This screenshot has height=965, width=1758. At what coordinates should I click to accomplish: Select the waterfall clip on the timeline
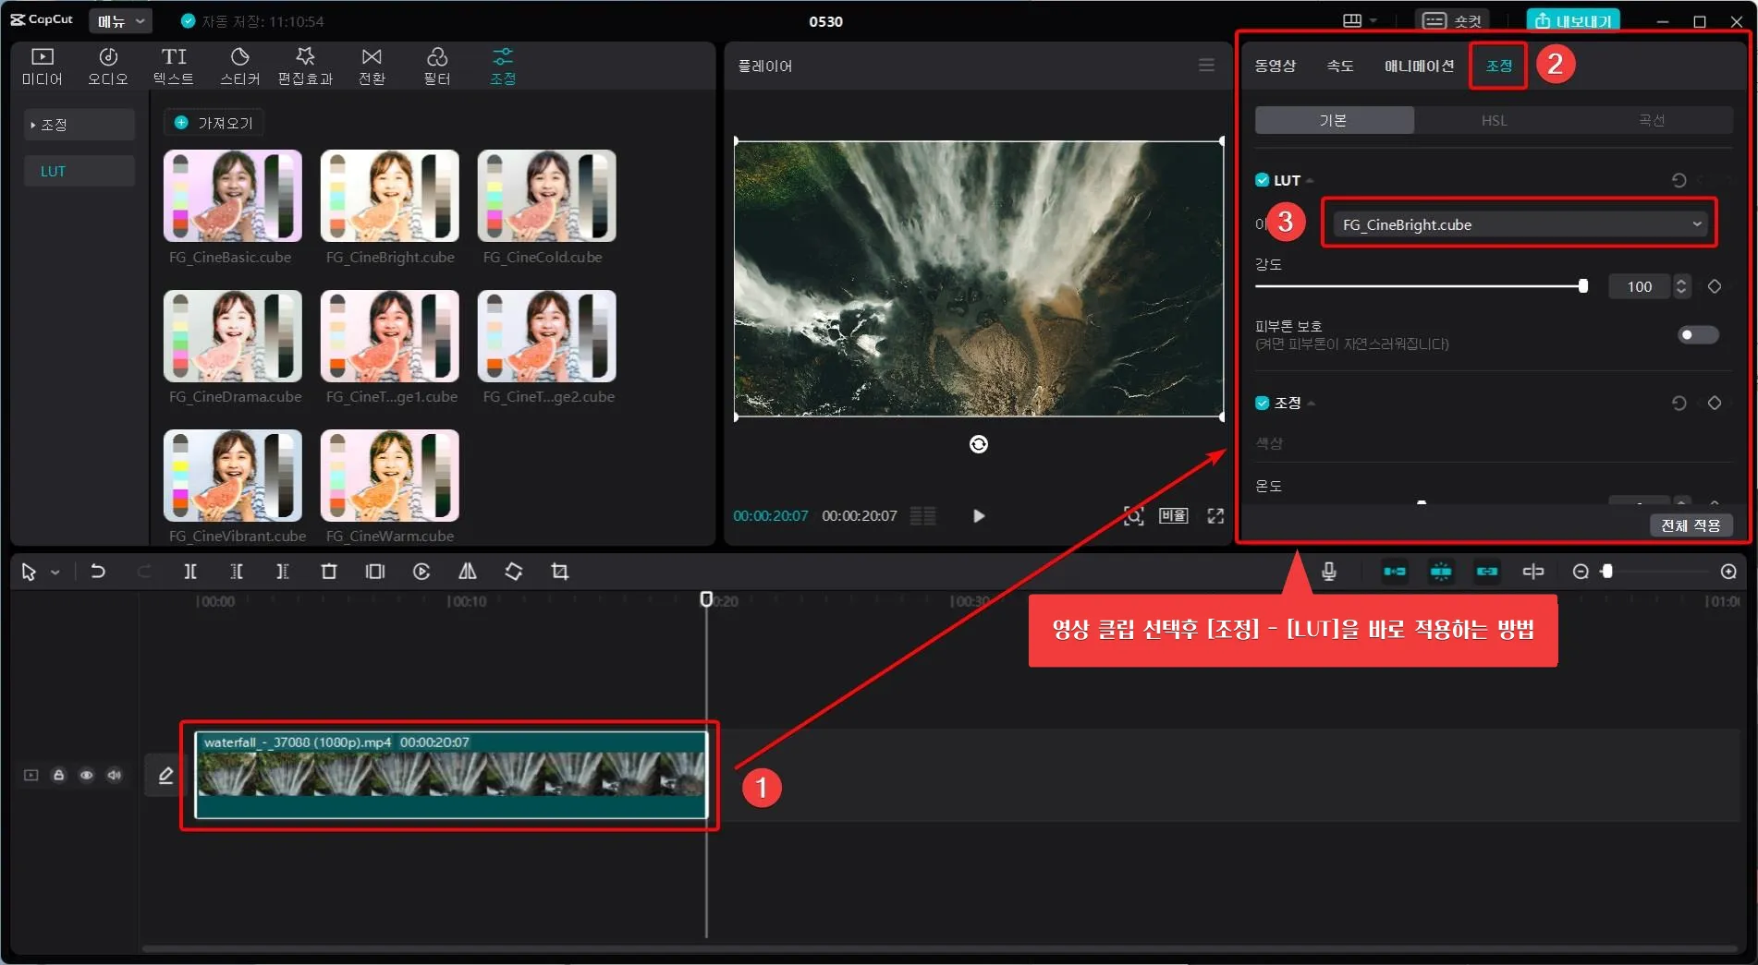(451, 775)
